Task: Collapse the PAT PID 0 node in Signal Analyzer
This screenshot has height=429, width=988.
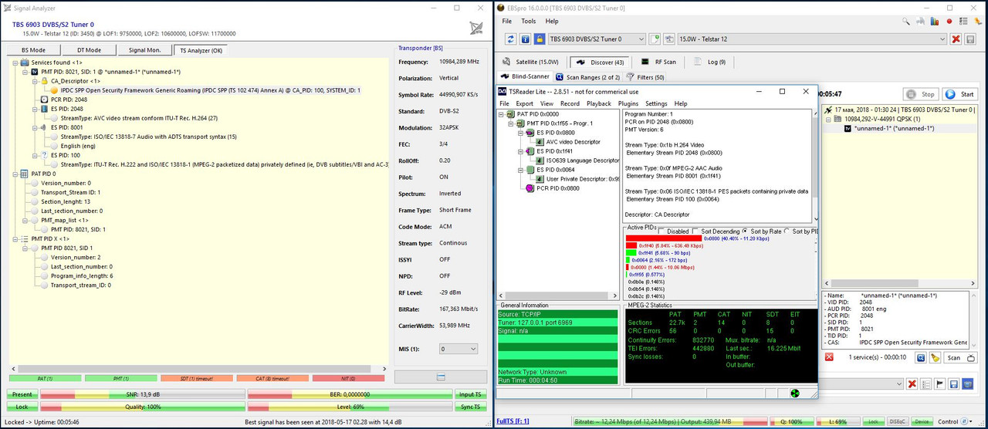Action: [x=15, y=174]
